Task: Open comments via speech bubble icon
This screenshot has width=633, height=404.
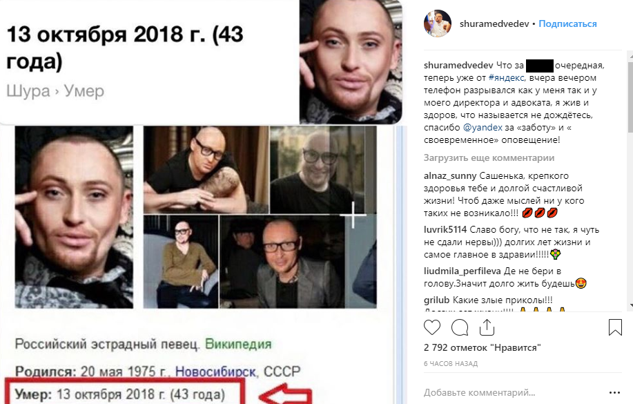Action: click(x=460, y=327)
